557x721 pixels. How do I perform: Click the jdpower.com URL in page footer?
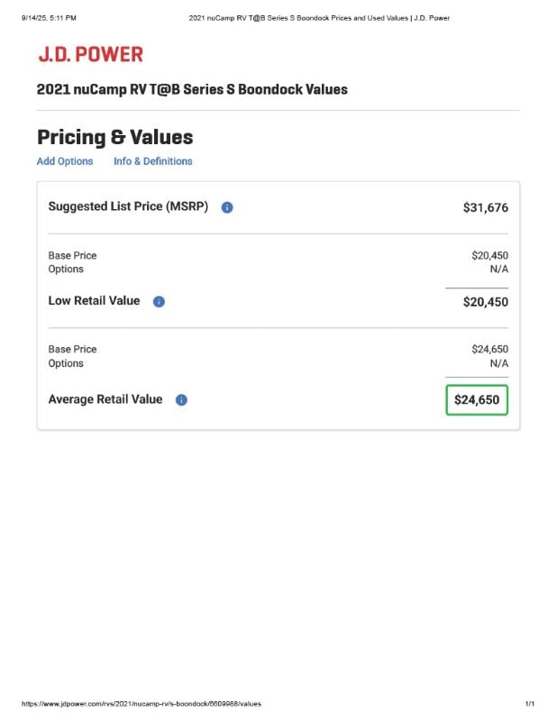click(x=142, y=704)
